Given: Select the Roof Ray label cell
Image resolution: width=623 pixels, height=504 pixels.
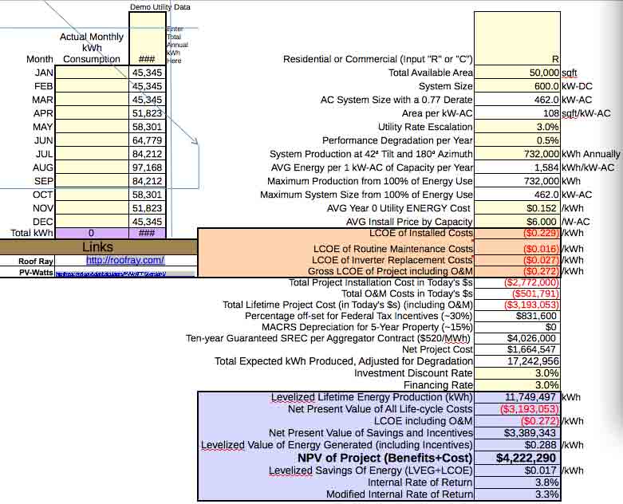Looking at the screenshot, I should [x=27, y=261].
